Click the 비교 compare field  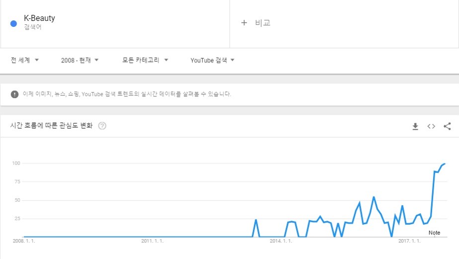point(263,23)
